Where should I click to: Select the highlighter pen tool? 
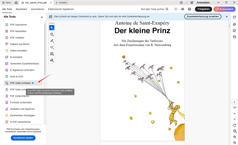pos(52,41)
